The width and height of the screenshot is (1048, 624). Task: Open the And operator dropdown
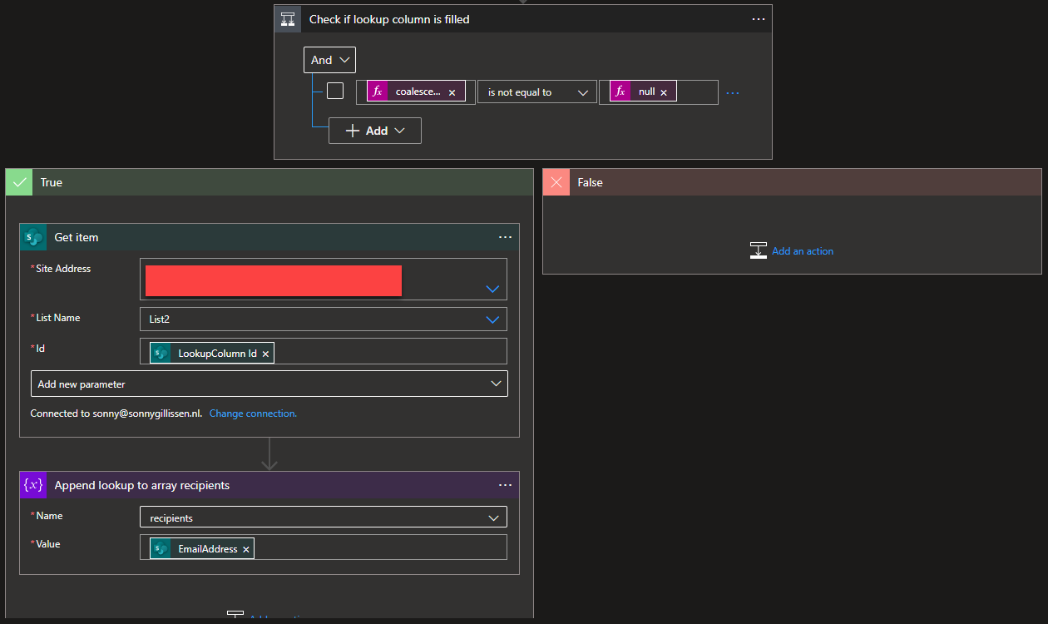(330, 60)
